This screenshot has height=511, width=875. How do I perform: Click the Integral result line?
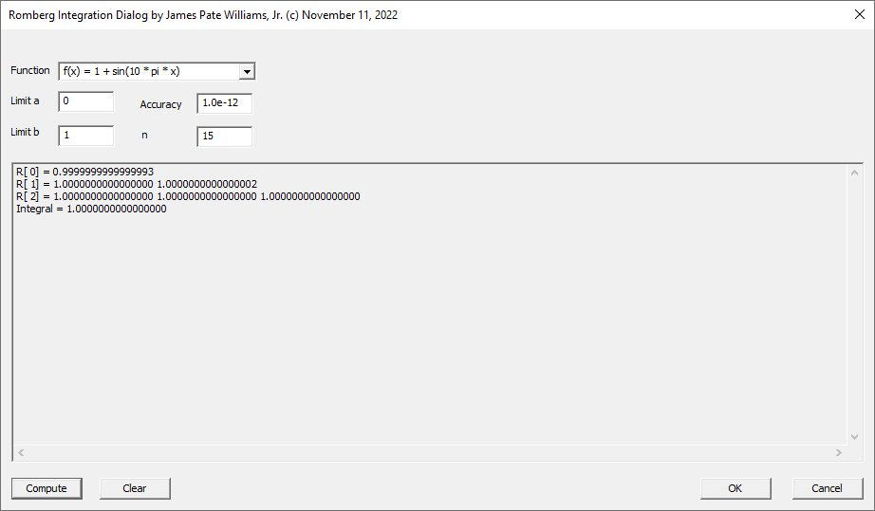91,209
